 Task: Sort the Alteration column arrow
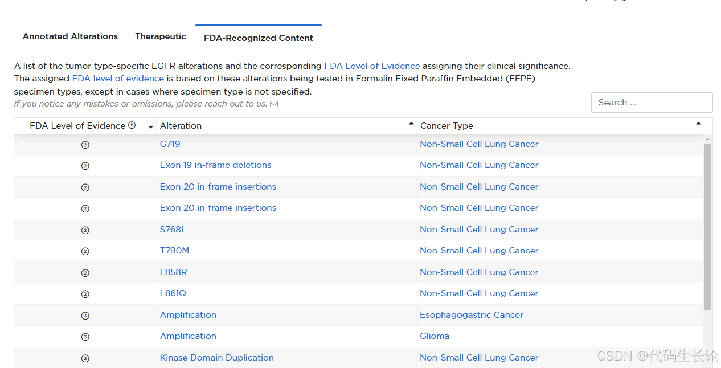tap(411, 124)
